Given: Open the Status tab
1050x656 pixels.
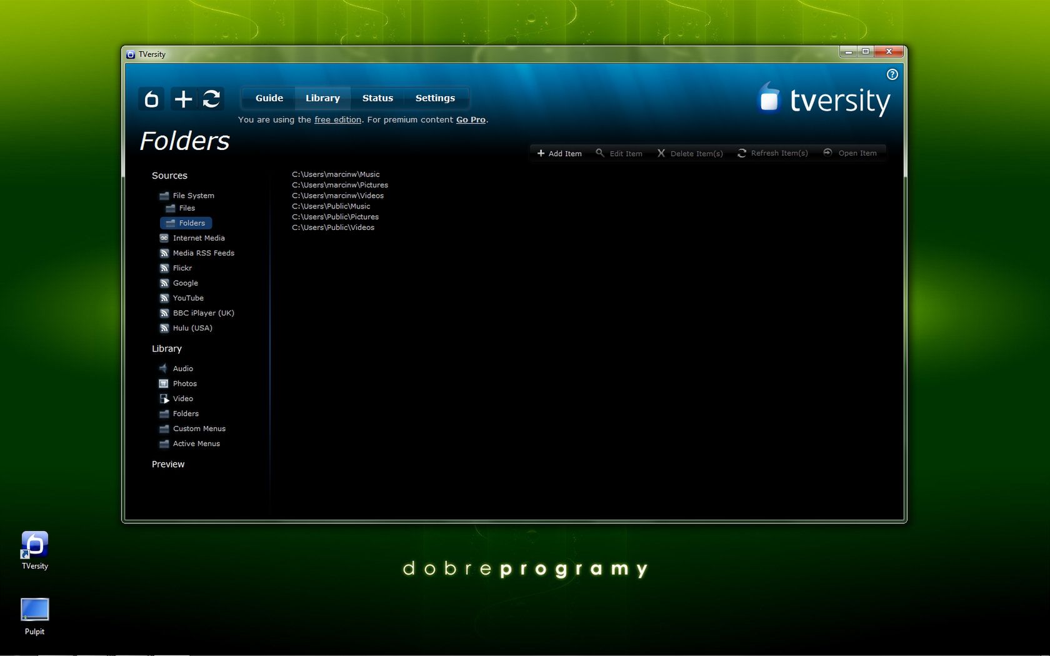Looking at the screenshot, I should 377,98.
